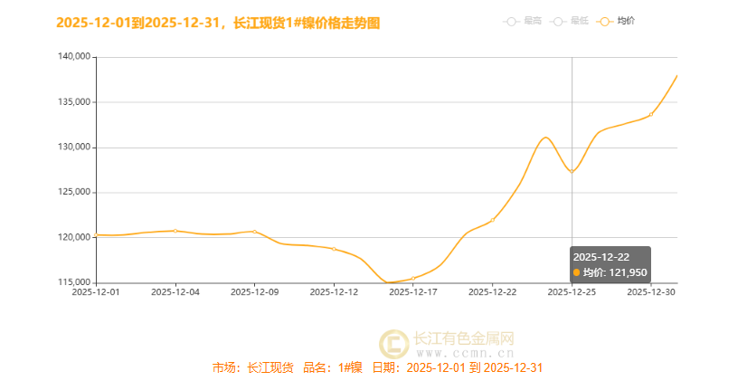The height and width of the screenshot is (381, 747).
Task: Click the 2025-12-17 low point marker
Action: click(x=413, y=279)
